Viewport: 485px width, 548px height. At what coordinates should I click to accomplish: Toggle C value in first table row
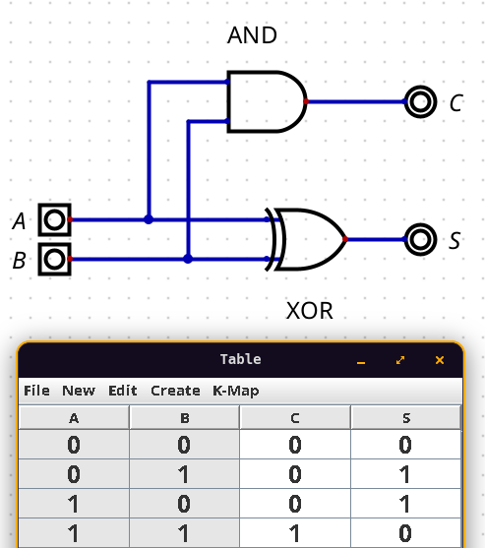click(295, 445)
